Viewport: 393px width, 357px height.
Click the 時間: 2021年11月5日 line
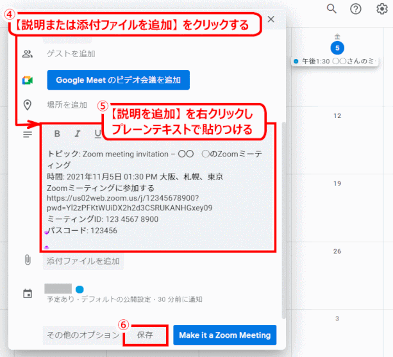coord(135,177)
